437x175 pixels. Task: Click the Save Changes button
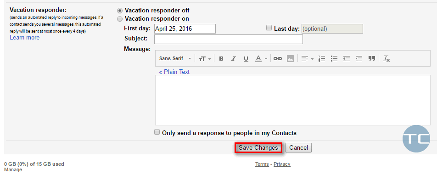click(258, 148)
